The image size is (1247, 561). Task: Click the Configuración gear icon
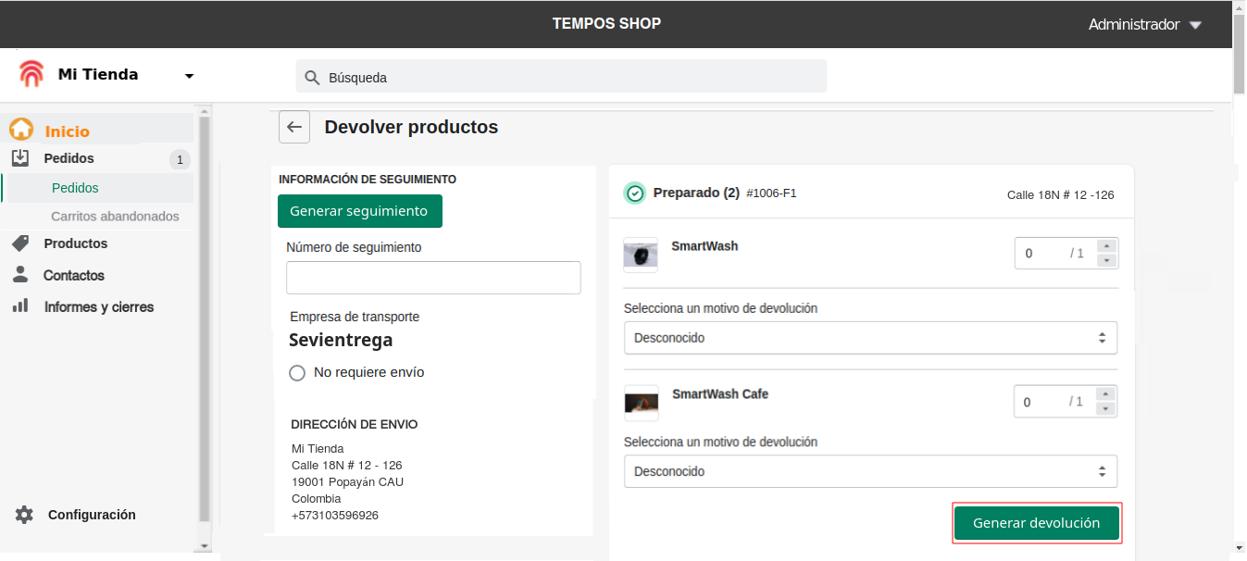pos(24,515)
